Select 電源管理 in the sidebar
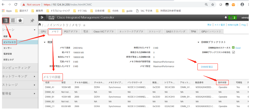 pyautogui.click(x=7, y=54)
